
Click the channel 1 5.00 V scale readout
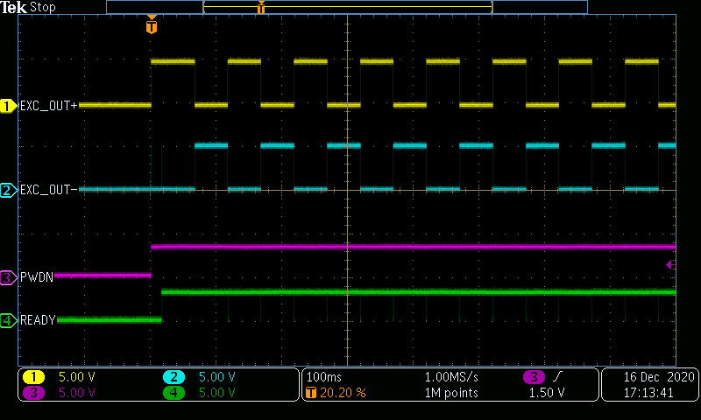[x=77, y=377]
